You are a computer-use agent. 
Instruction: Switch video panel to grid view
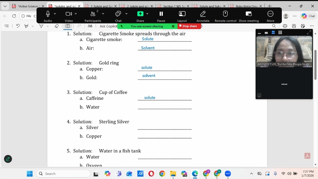click(x=280, y=33)
